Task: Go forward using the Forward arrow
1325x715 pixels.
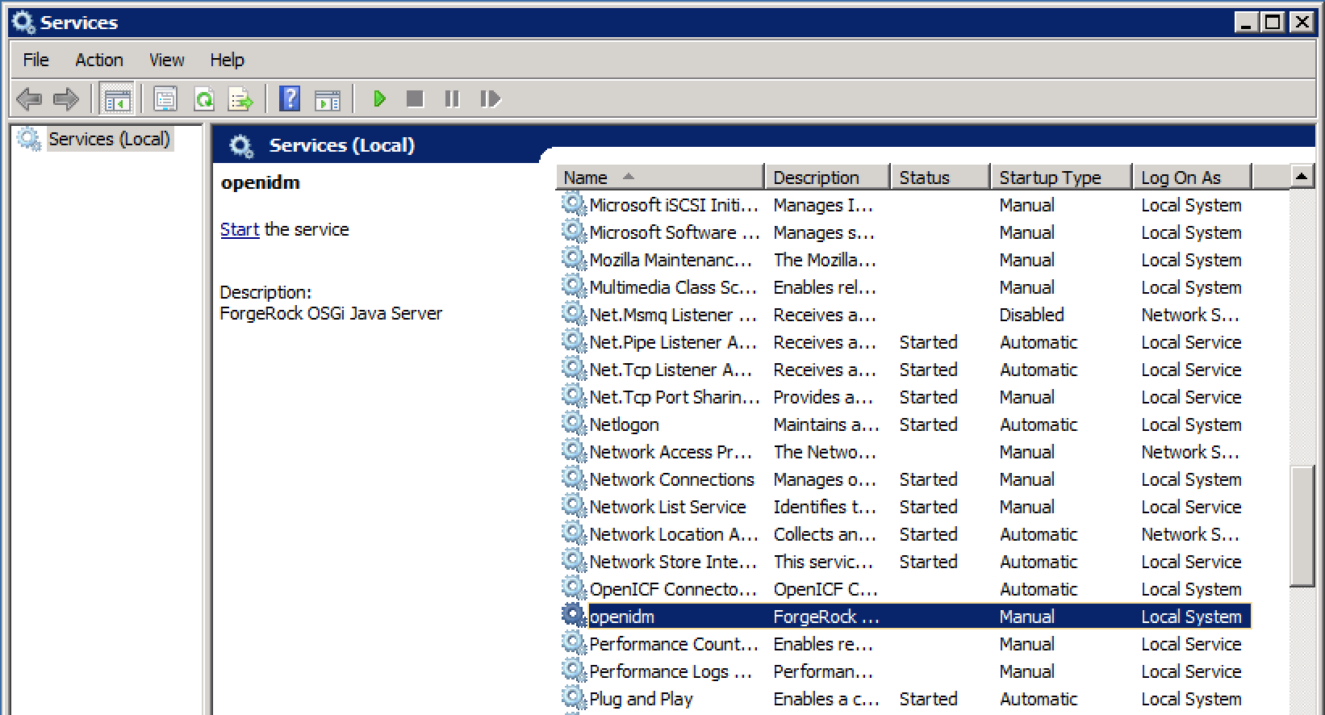Action: click(66, 99)
